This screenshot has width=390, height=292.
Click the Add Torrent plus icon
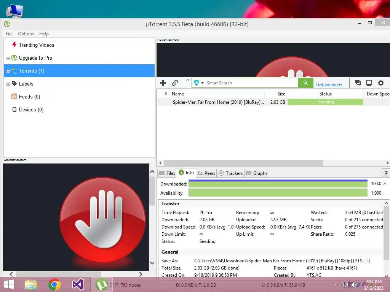(x=163, y=83)
